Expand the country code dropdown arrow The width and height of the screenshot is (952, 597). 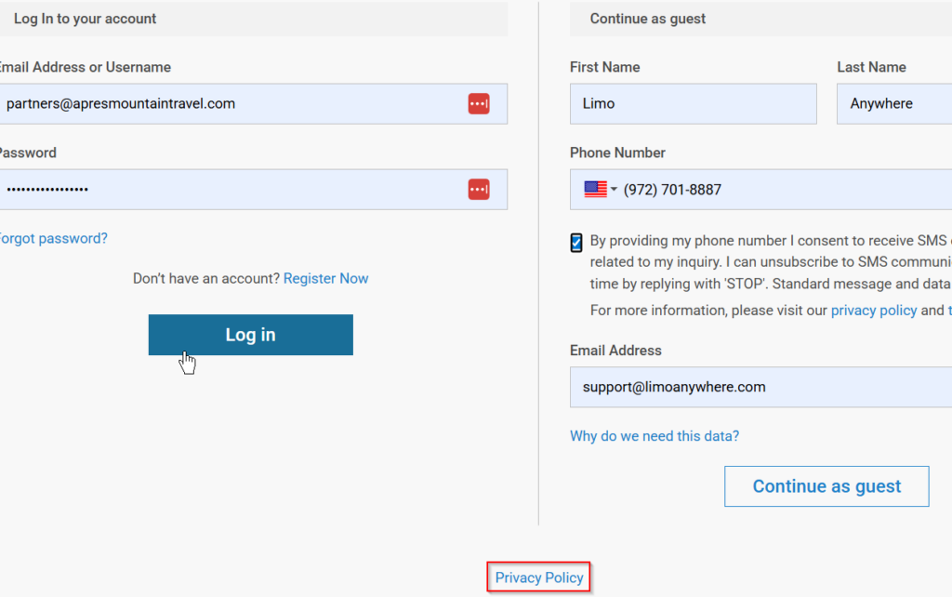click(614, 190)
